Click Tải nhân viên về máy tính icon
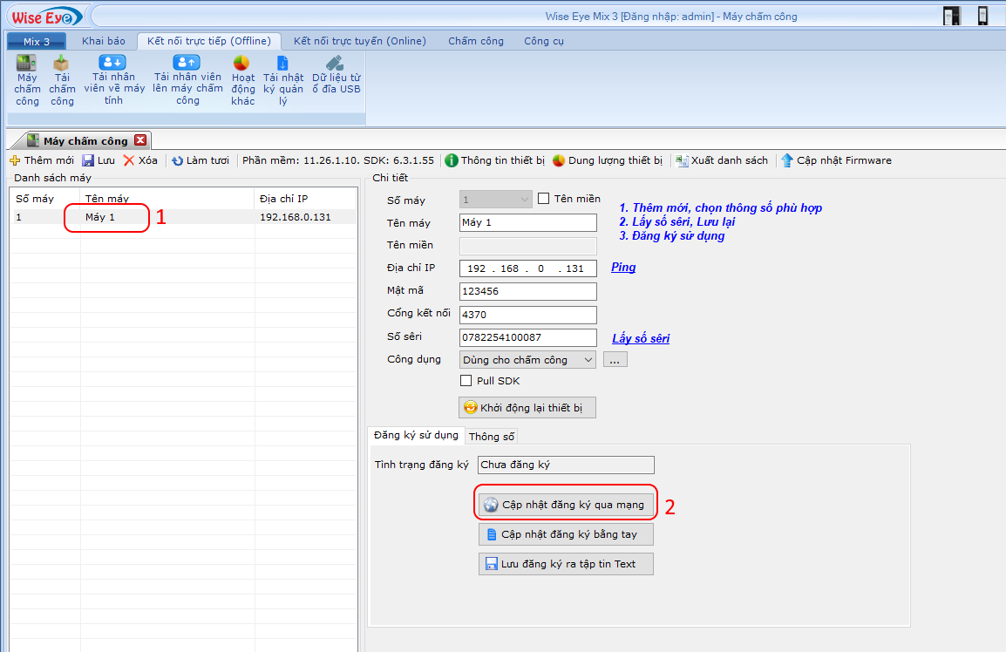Viewport: 1006px width, 652px height. tap(112, 63)
